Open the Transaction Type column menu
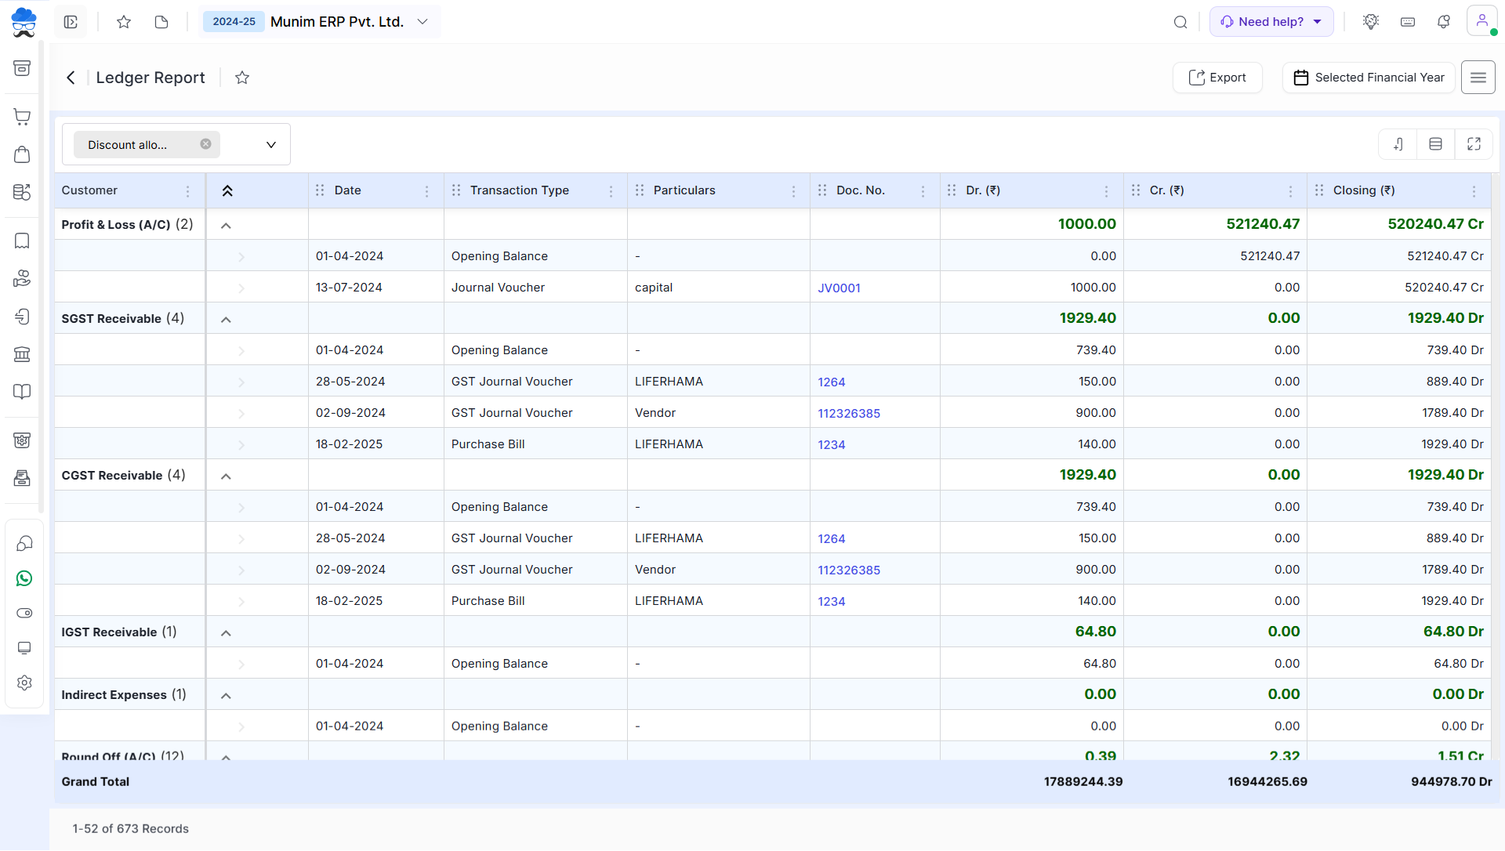Screen dimensions: 1505x851 click(x=611, y=191)
